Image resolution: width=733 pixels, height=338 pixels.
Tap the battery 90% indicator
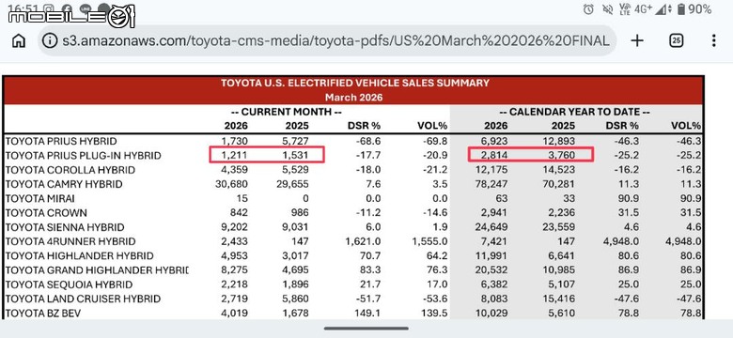click(694, 8)
